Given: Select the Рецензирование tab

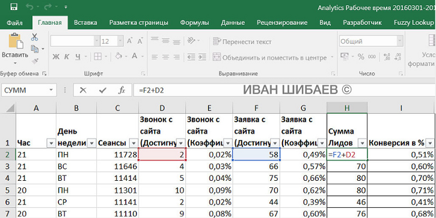Looking at the screenshot, I should click(x=282, y=23).
